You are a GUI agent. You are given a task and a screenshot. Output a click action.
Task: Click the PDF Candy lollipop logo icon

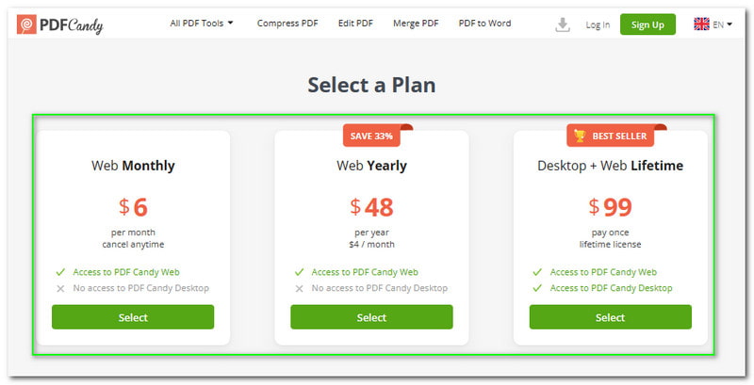point(26,24)
